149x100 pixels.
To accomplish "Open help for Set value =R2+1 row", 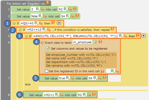I will tap(94, 94).
